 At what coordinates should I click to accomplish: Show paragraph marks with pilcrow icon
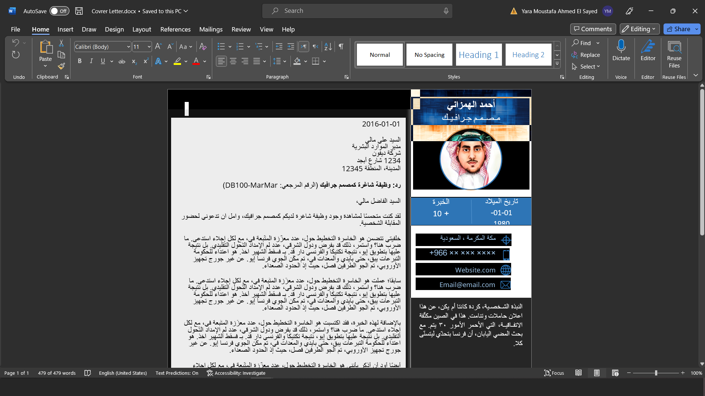pos(341,47)
